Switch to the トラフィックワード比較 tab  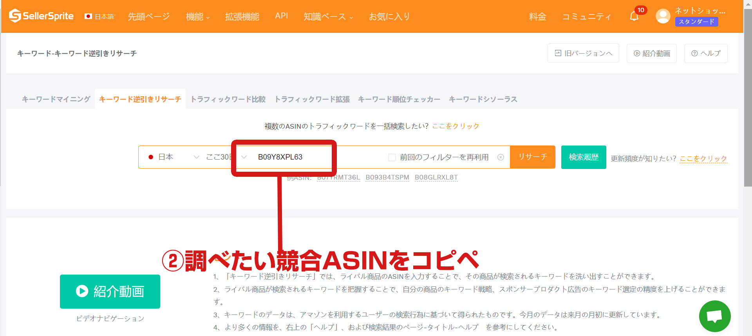pos(228,99)
